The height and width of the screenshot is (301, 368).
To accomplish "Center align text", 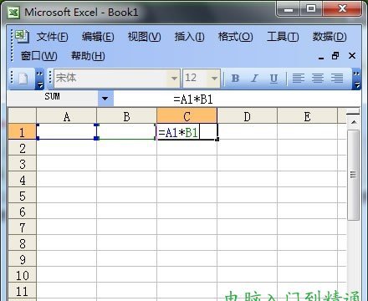I will pos(318,79).
